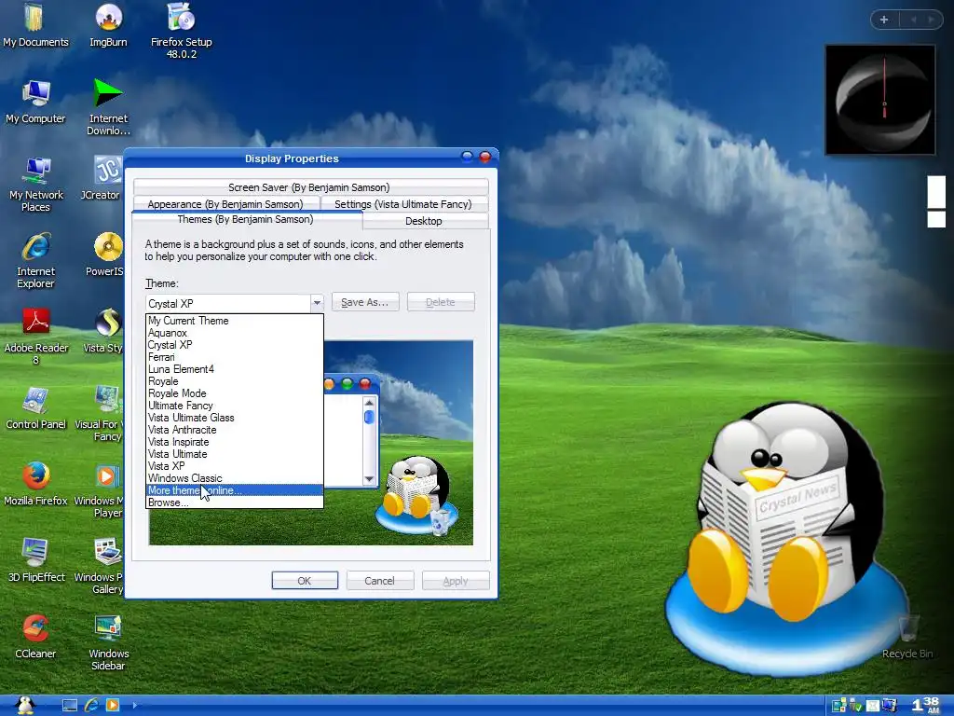Open the 3D FlipEffect desktop icon
The image size is (954, 716).
click(36, 559)
